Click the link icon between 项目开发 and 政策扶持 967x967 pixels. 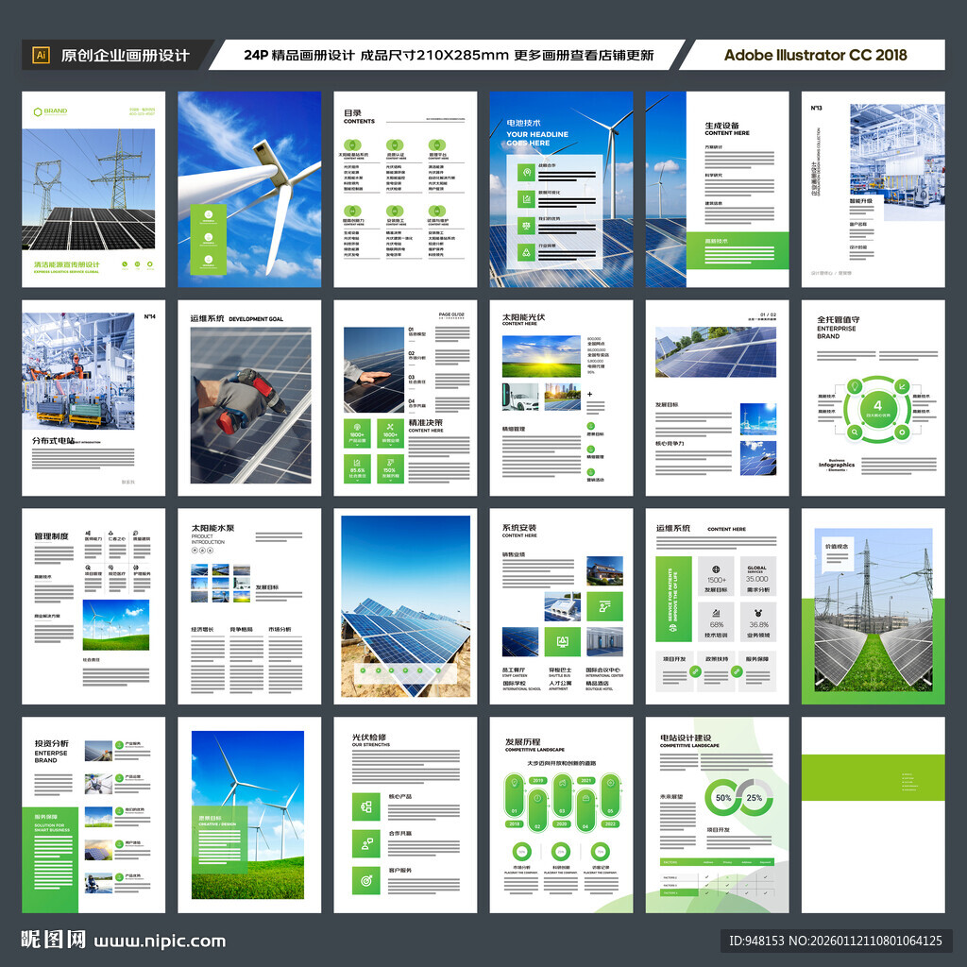click(x=696, y=671)
